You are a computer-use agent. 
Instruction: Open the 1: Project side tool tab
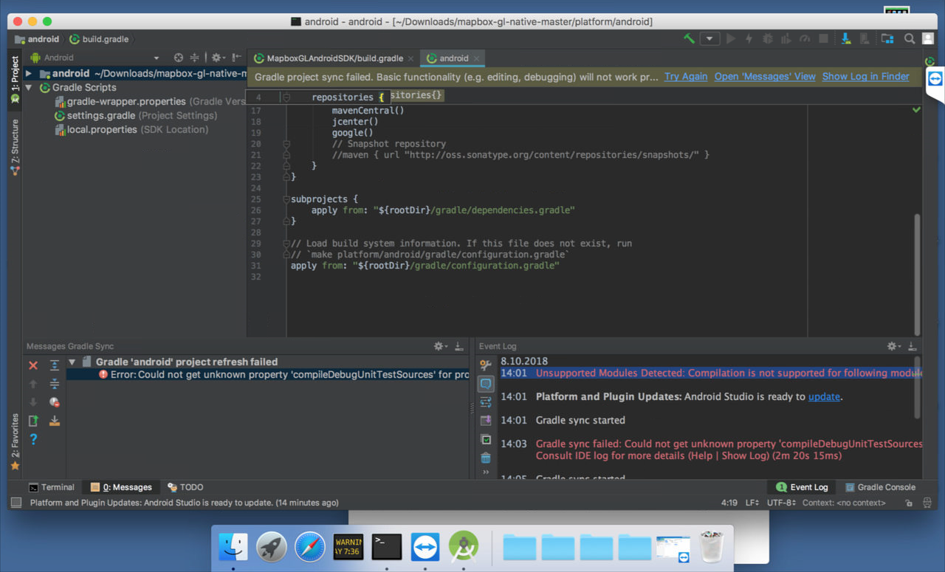(x=15, y=78)
